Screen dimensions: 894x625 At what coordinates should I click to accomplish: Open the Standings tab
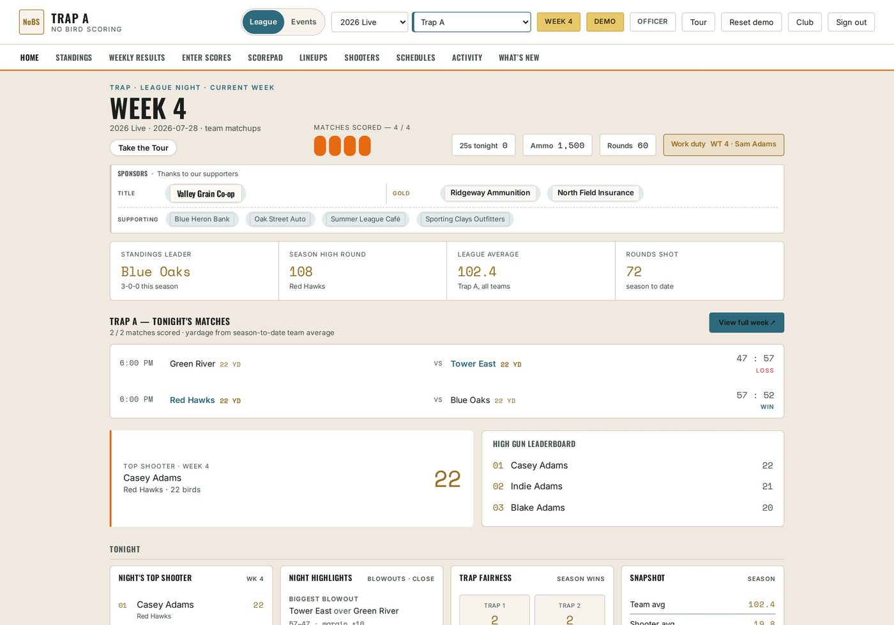click(73, 57)
